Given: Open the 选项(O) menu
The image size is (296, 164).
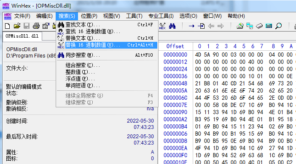Looking at the screenshot, I should point(188,16).
